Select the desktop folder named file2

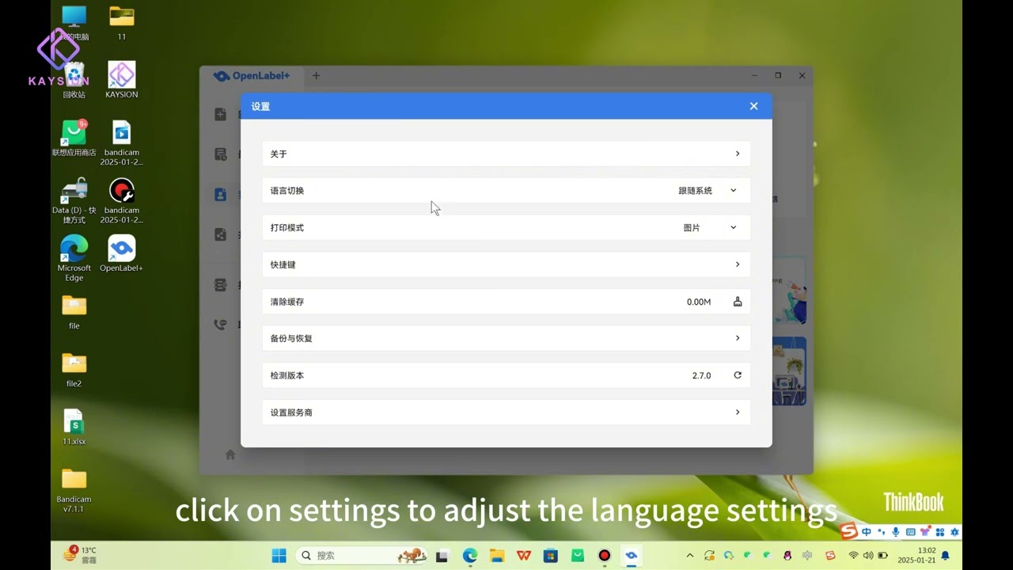click(74, 369)
